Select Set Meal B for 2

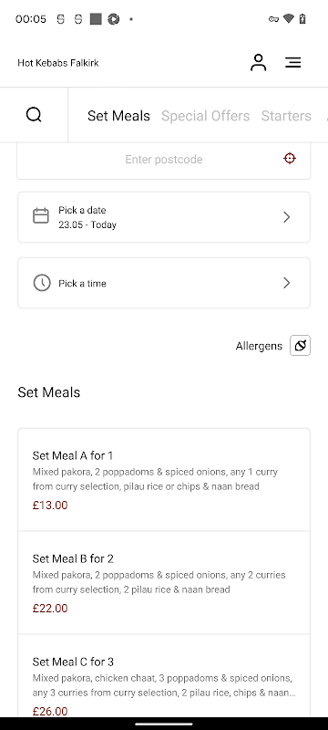163,582
